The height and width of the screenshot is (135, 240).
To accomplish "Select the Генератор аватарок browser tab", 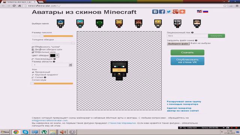I will pos(19,2).
